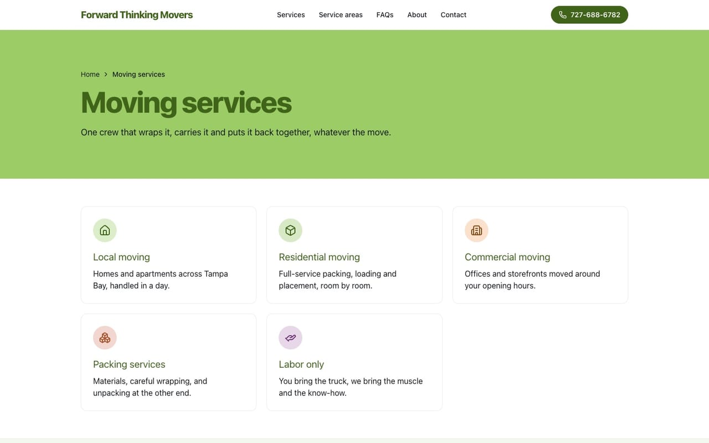Click text 'Full-service packing, loading and placement'
709x443 pixels.
337,280
